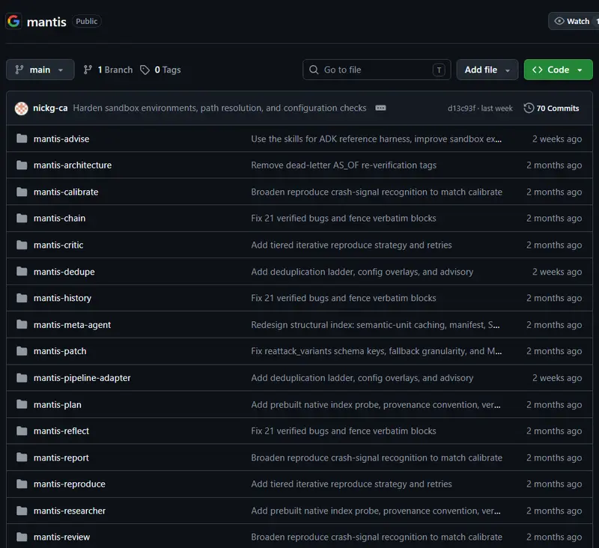Click nickg-ca's profile avatar

pos(22,109)
